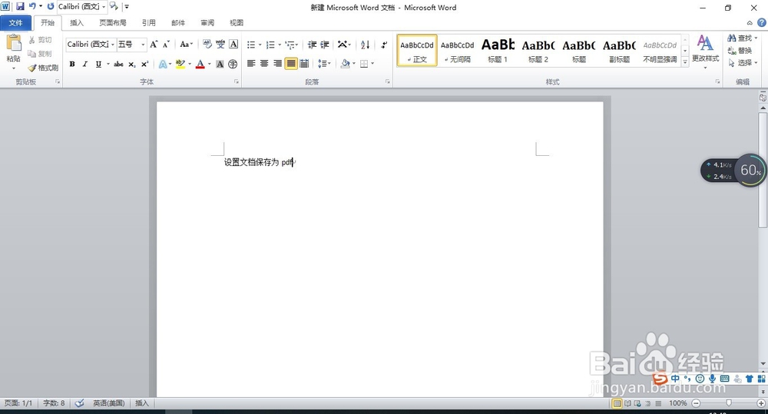The width and height of the screenshot is (768, 414).
Task: Click the Word Help question mark icon
Action: [x=762, y=22]
